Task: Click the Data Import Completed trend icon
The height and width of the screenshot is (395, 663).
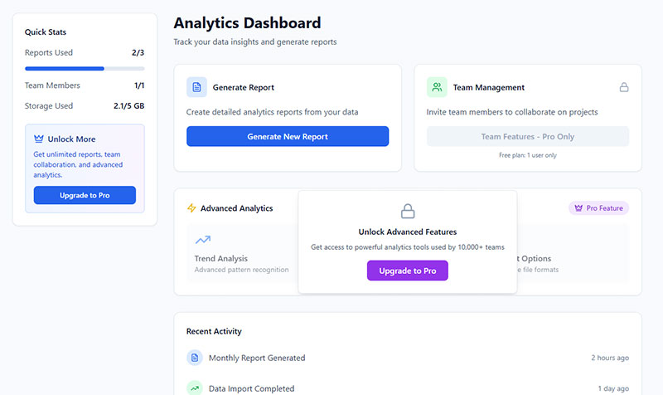Action: [195, 388]
